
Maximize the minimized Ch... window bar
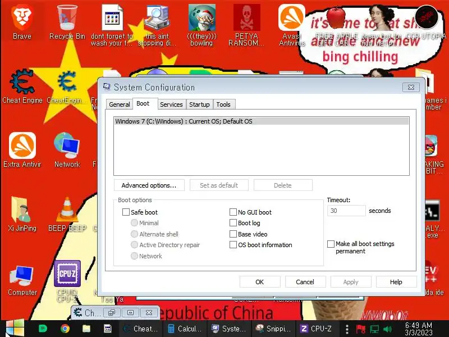(x=130, y=312)
